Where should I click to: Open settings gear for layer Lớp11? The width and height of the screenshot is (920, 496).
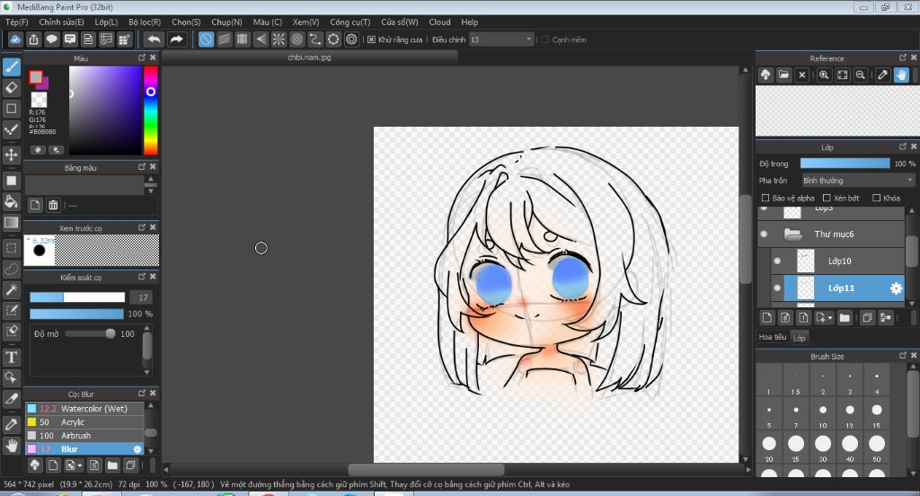(896, 288)
